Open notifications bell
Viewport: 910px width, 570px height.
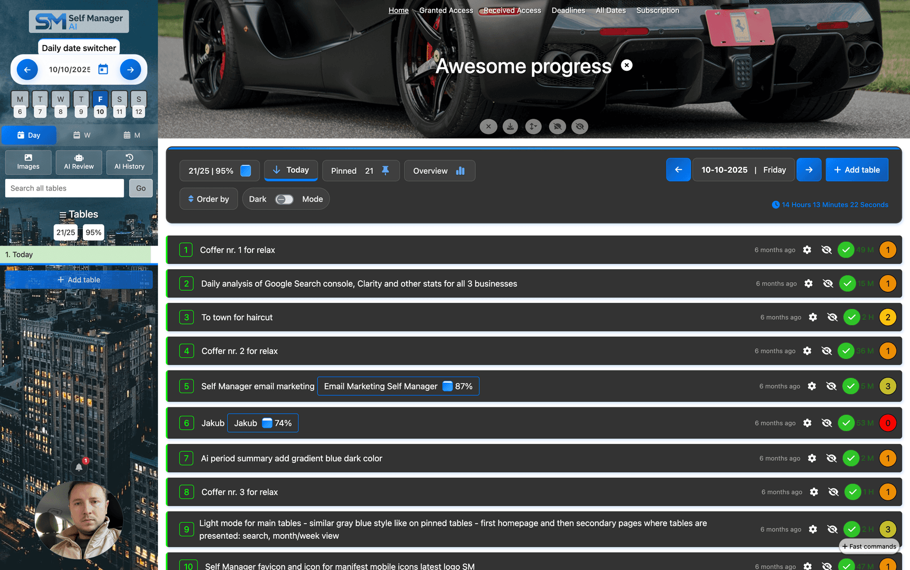tap(79, 467)
